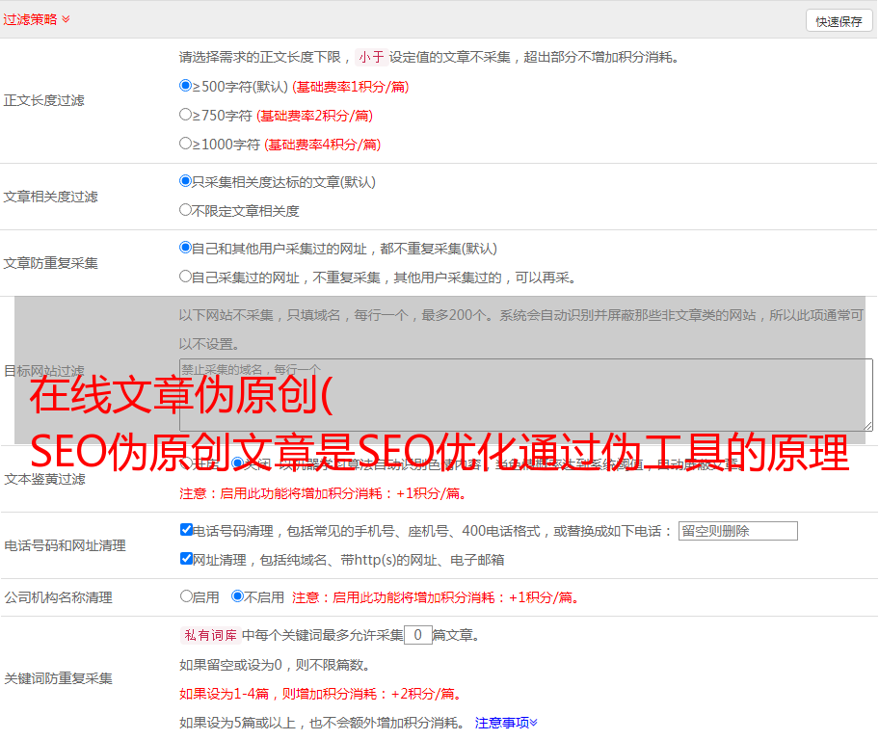Click the 文章相关度过滤 row label
Viewport: 879px width, 740px height.
[50, 197]
